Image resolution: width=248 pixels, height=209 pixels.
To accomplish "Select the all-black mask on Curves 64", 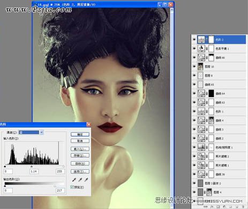I will [211, 93].
